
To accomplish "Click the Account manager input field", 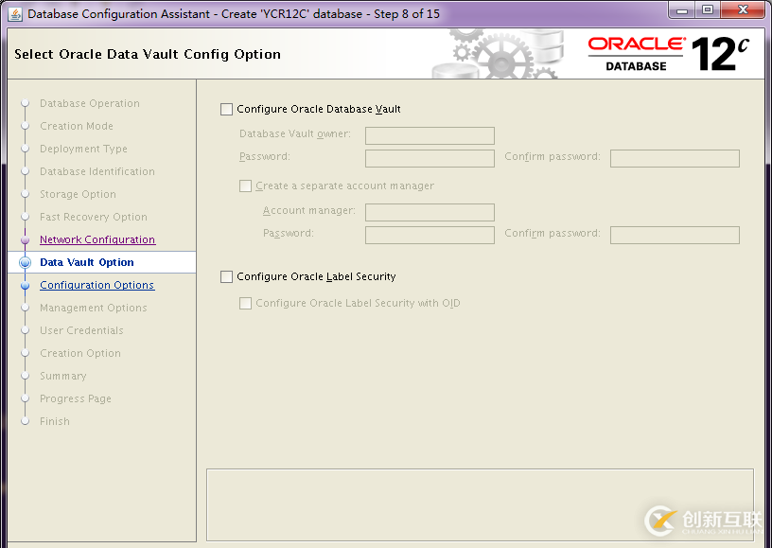I will coord(430,213).
